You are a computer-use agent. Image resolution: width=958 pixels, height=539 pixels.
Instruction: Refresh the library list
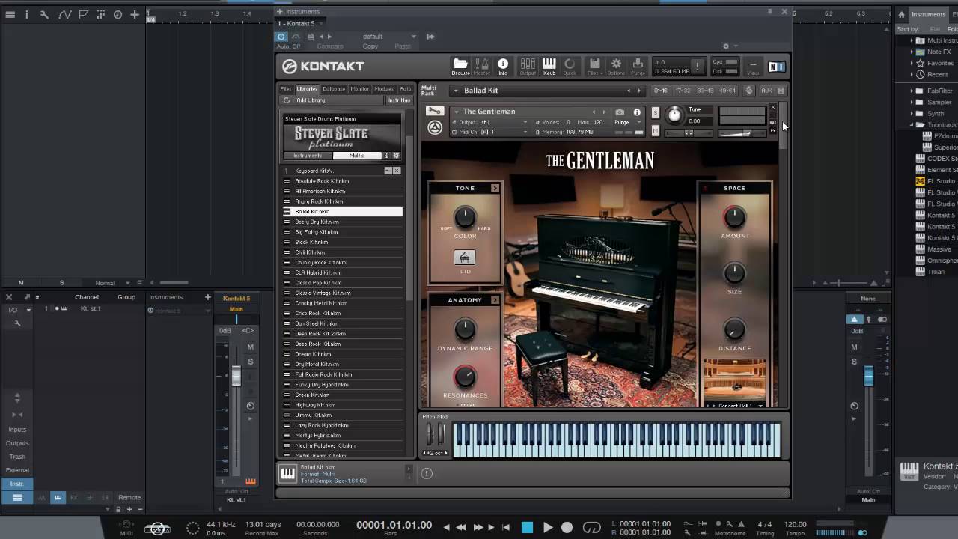[x=286, y=100]
